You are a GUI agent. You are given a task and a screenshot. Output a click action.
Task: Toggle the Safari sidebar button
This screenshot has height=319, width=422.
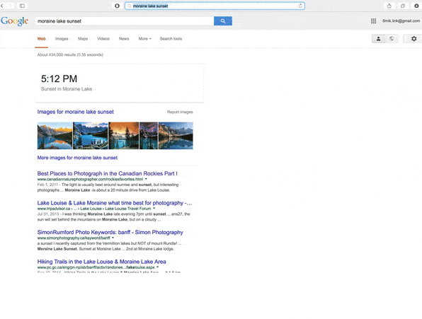(x=22, y=6)
